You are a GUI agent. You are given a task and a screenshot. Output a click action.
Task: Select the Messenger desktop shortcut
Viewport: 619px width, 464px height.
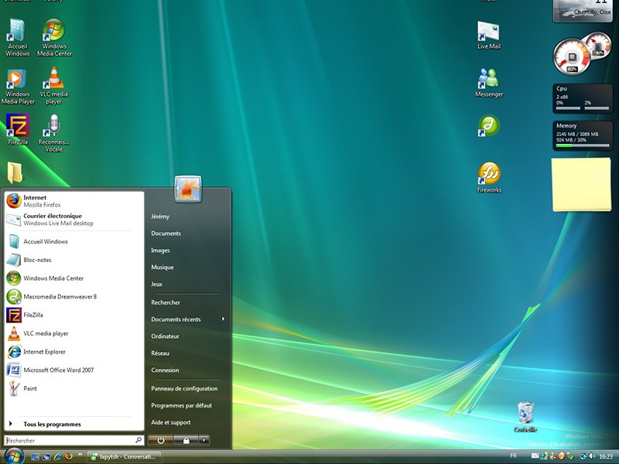pos(489,83)
